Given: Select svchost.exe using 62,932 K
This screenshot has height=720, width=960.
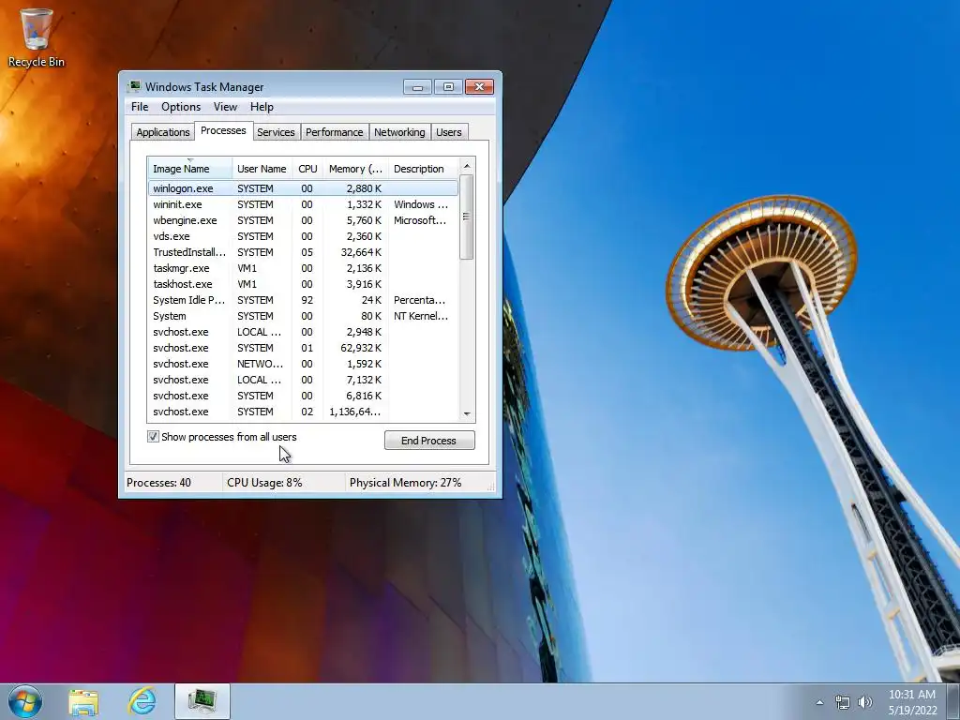Looking at the screenshot, I should [x=303, y=348].
